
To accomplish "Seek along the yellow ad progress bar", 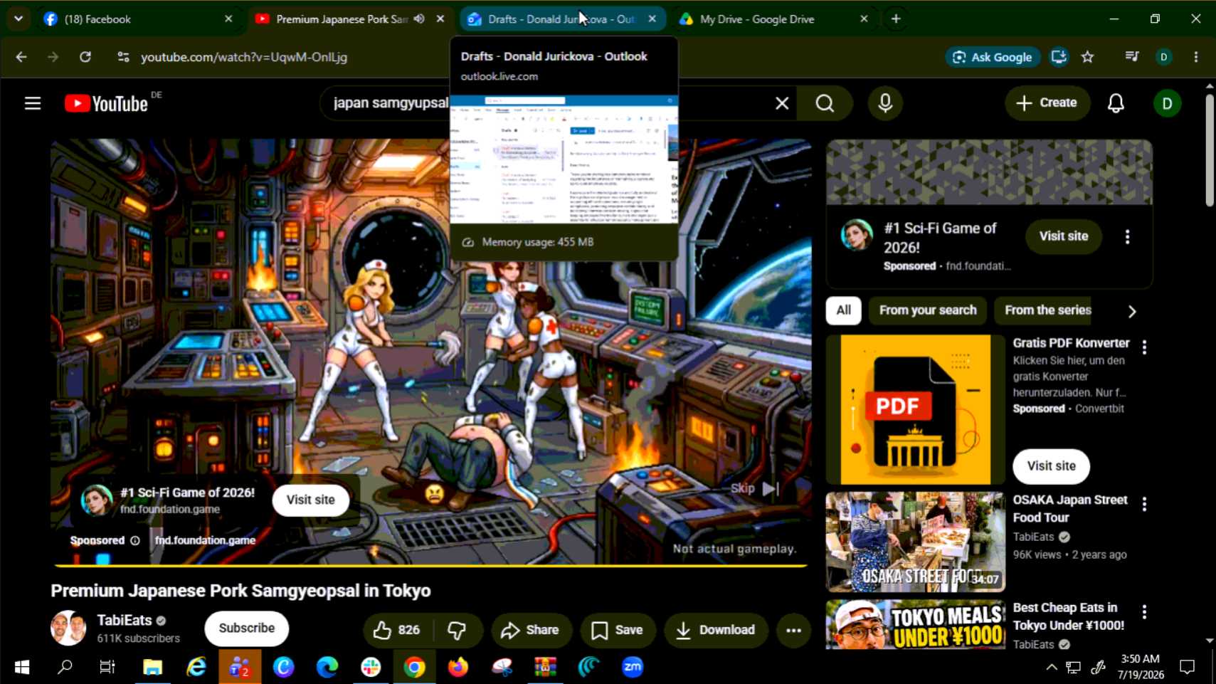I will [431, 565].
